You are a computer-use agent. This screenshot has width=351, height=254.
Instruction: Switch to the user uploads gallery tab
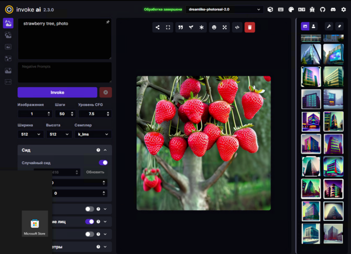click(313, 26)
